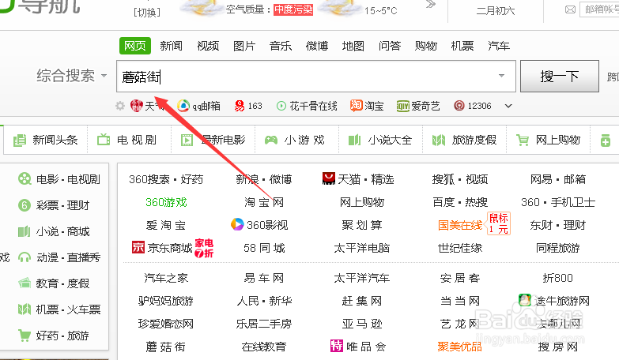The width and height of the screenshot is (619, 360).
Task: Click the headphone icon beside 动漫·直播秀
Action: coord(25,257)
